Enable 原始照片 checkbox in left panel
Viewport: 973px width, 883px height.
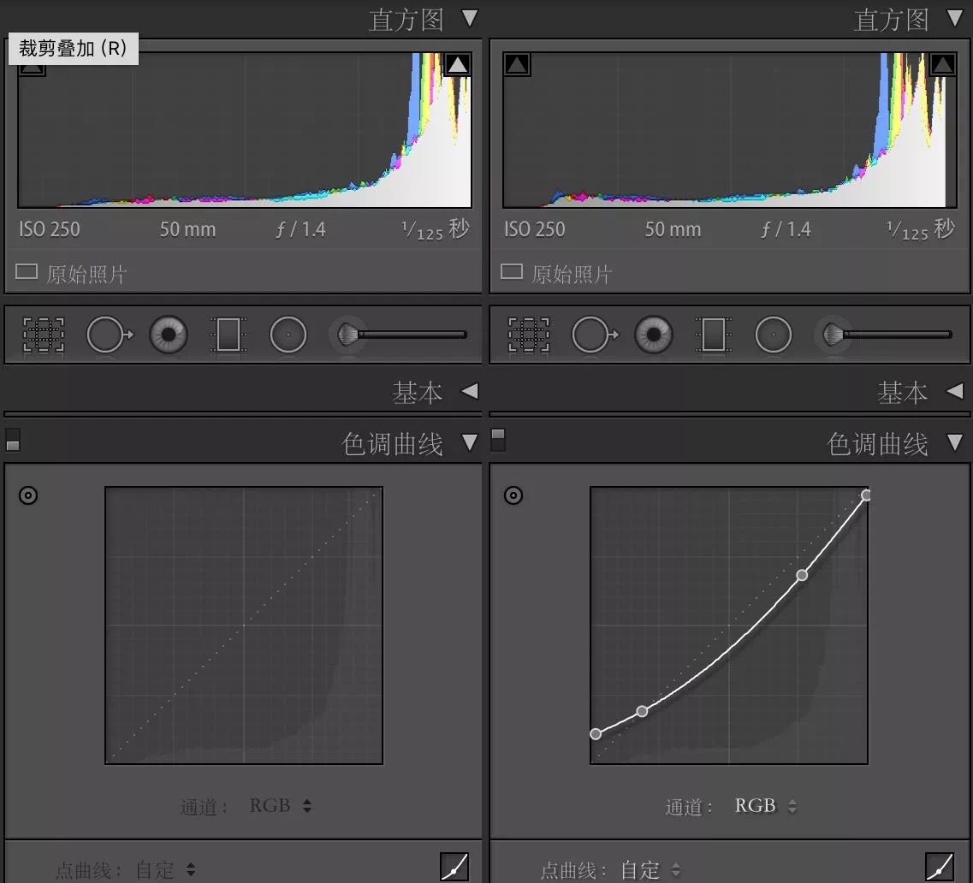tap(27, 272)
